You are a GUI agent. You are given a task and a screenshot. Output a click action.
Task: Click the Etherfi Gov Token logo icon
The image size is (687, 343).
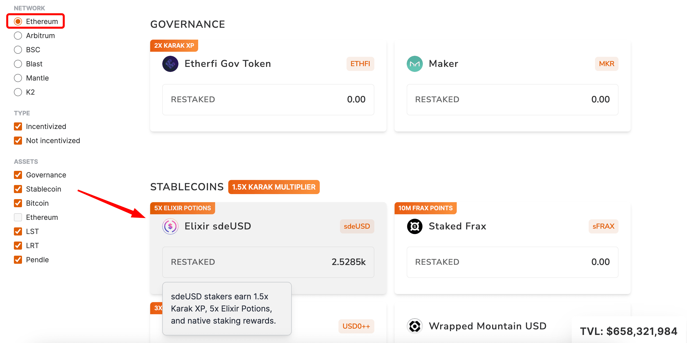170,64
